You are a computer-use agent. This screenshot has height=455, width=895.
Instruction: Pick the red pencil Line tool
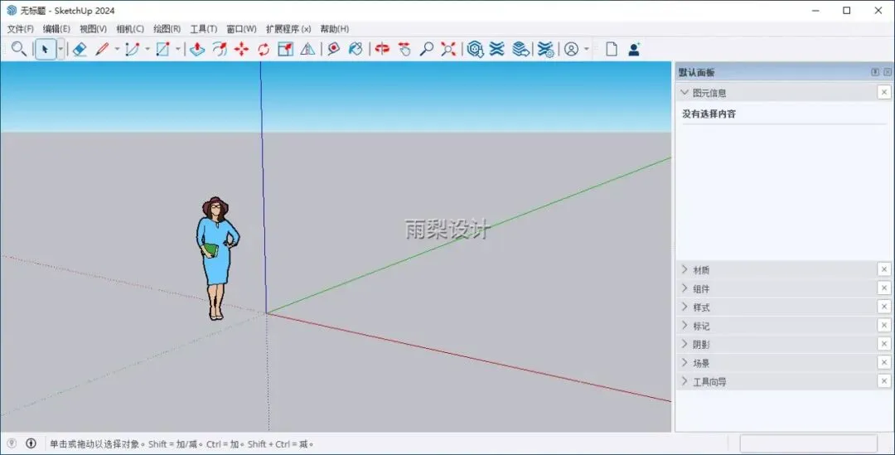(102, 49)
